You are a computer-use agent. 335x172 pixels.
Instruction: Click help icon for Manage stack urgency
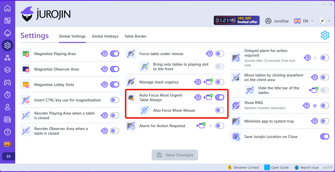[x=198, y=82]
